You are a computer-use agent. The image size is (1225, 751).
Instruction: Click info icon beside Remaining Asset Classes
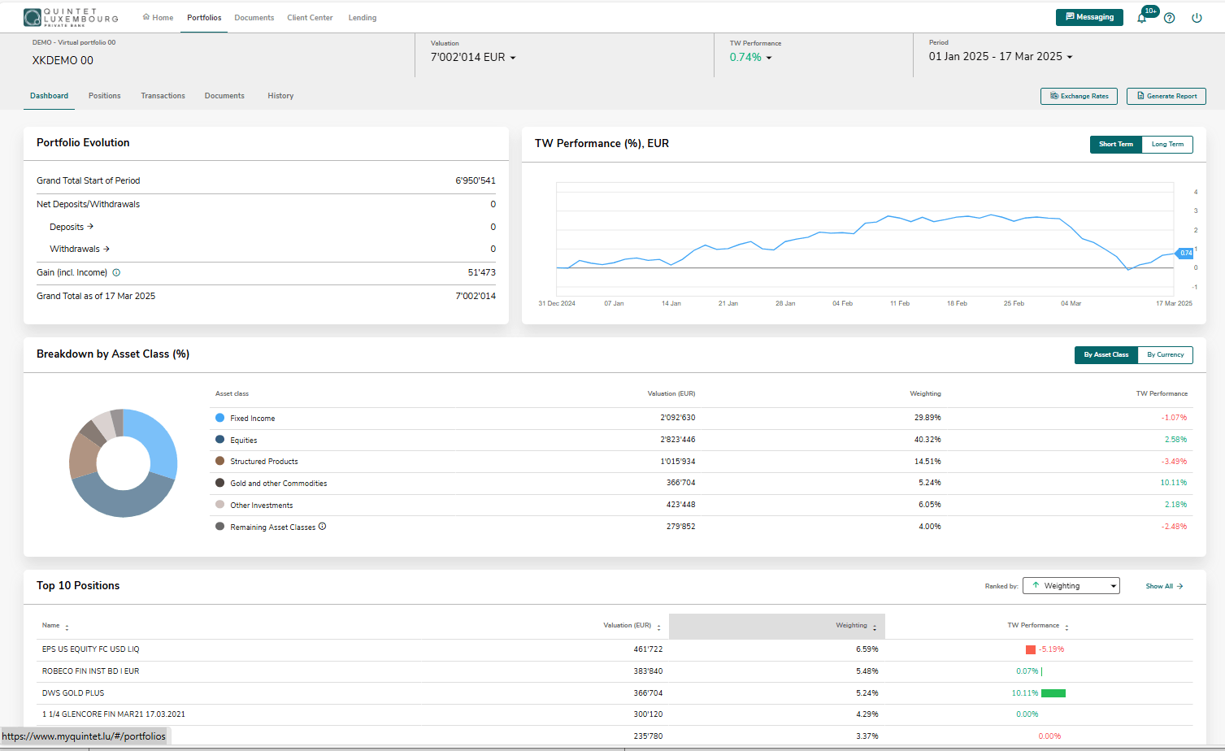click(x=323, y=527)
